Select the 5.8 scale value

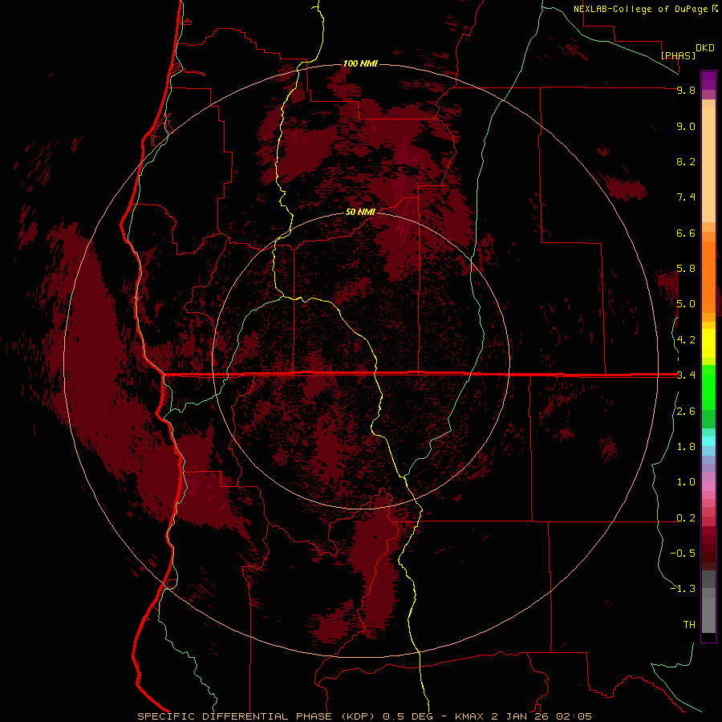686,269
